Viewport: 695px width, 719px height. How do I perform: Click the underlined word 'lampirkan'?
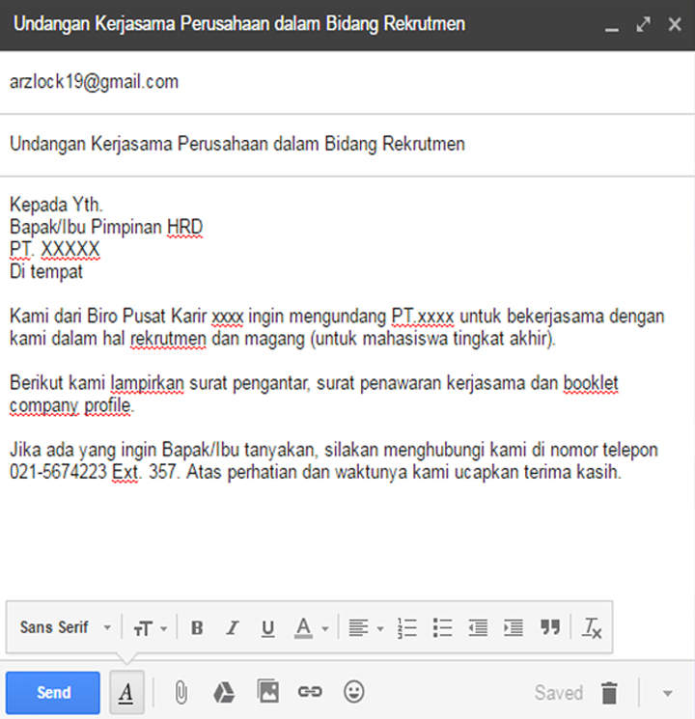(148, 383)
